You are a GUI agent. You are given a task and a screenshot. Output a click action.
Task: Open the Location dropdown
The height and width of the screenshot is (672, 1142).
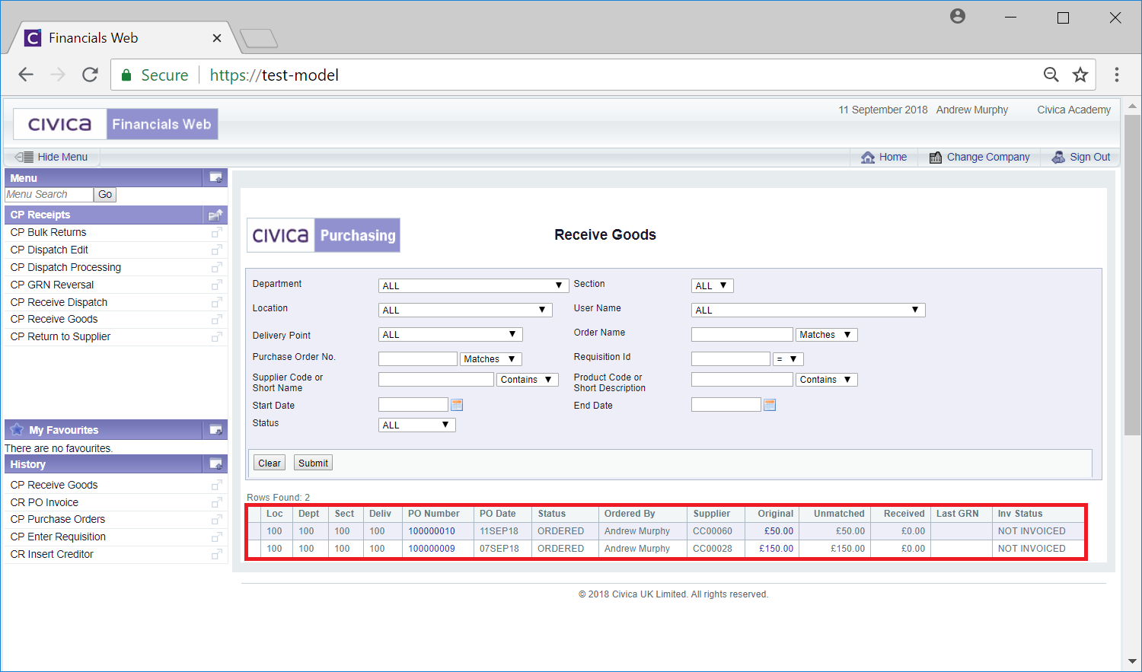click(x=465, y=310)
